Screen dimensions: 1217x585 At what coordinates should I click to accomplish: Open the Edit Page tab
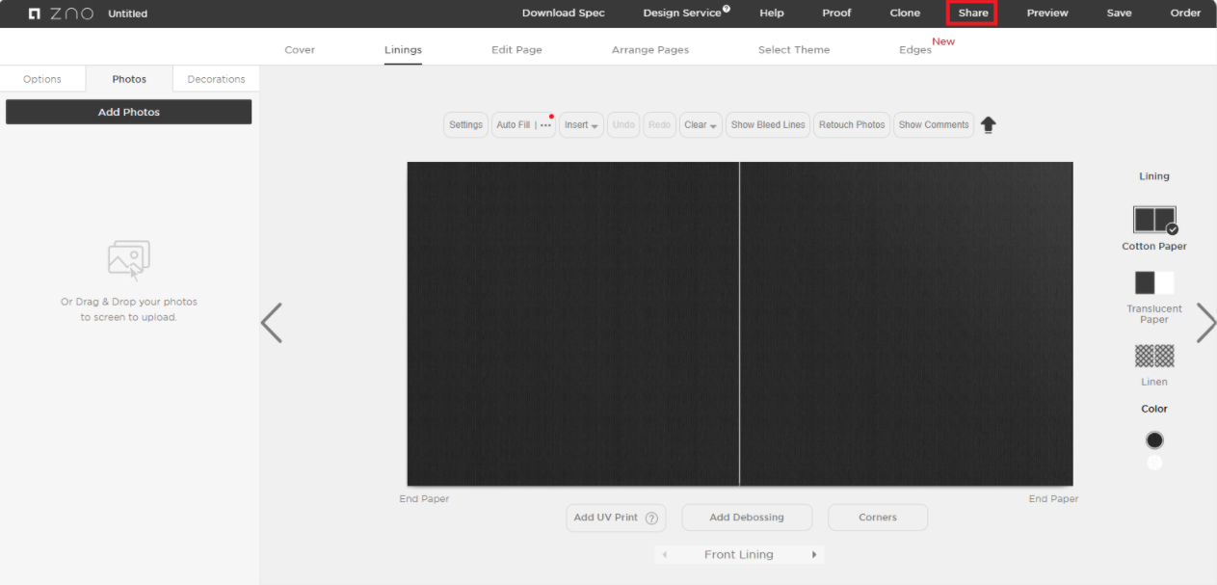click(x=516, y=50)
